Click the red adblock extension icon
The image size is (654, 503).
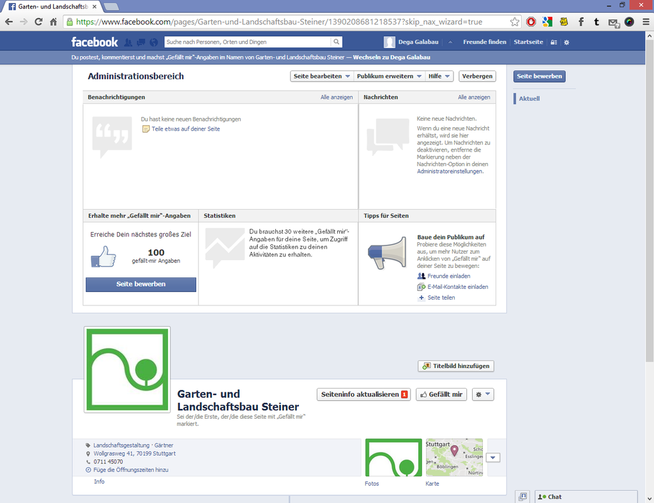coord(531,22)
